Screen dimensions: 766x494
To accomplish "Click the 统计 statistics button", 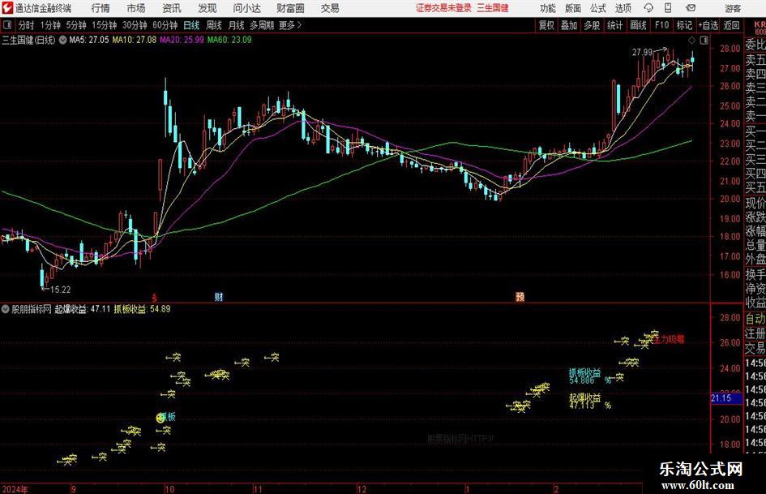I will pyautogui.click(x=615, y=25).
